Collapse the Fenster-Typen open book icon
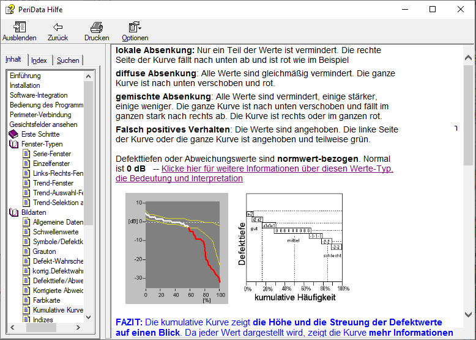Screen dimensions: 476x340 [x=13, y=144]
